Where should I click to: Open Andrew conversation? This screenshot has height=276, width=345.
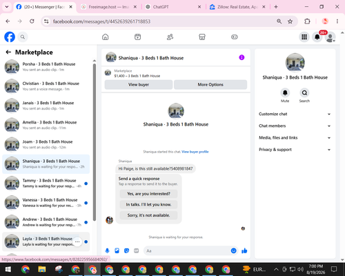click(46, 222)
